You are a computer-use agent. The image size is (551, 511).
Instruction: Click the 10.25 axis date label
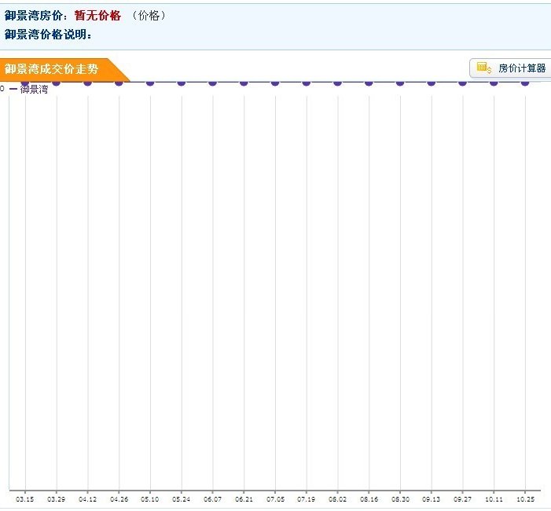tap(525, 499)
